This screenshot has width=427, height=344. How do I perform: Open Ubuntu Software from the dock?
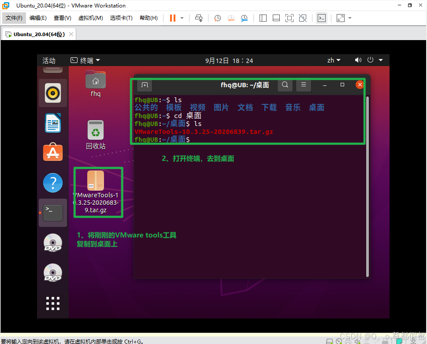[53, 152]
